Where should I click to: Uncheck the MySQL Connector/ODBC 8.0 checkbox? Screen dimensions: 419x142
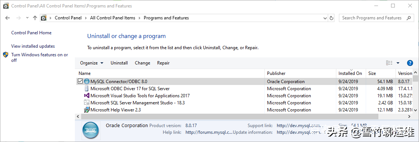tap(80, 81)
